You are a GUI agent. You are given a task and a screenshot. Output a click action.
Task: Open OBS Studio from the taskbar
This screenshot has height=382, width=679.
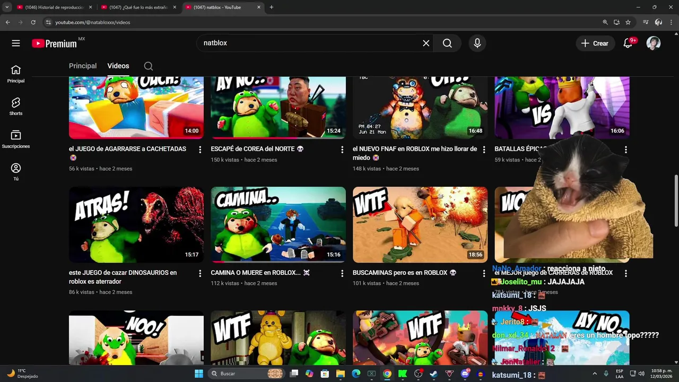pos(418,374)
